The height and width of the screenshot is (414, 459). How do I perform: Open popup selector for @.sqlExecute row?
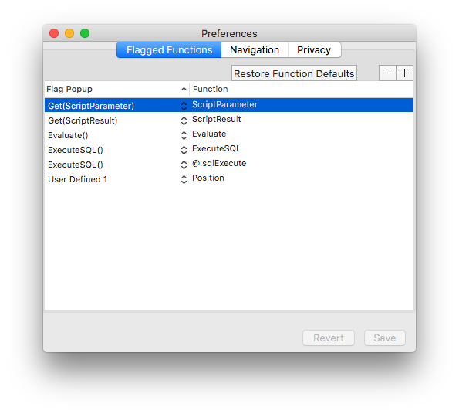pyautogui.click(x=184, y=165)
